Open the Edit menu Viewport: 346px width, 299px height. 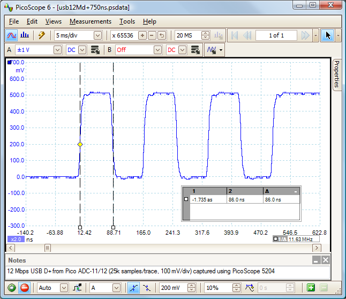32,21
